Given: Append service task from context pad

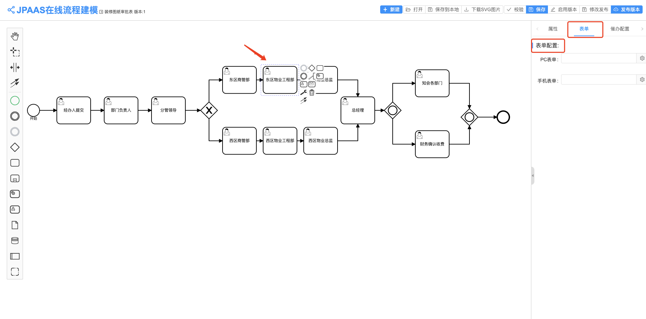Looking at the screenshot, I should point(320,76).
